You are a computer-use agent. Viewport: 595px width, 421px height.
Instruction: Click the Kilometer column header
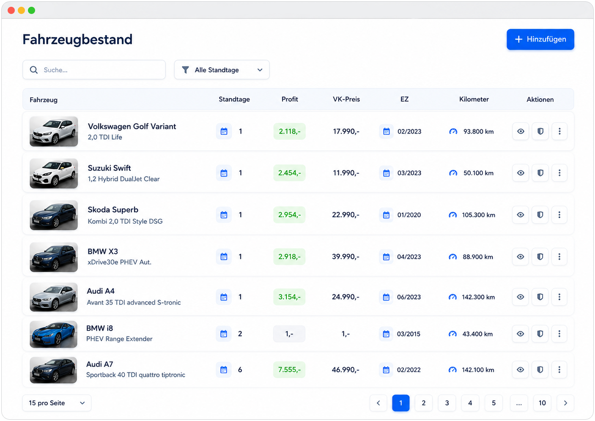[x=474, y=99]
